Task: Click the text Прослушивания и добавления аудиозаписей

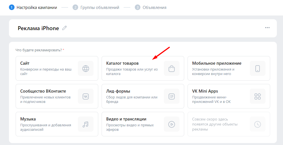Action: (x=46, y=127)
